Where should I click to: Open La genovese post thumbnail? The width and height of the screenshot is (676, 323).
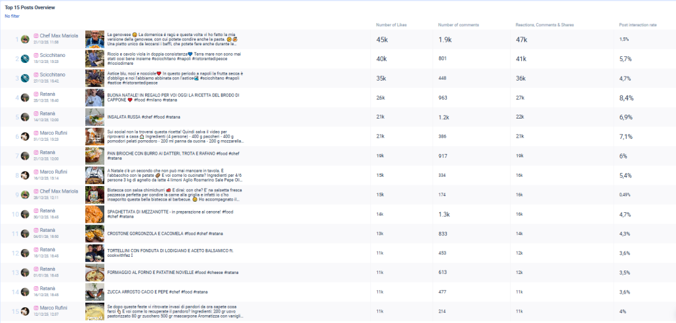95,39
